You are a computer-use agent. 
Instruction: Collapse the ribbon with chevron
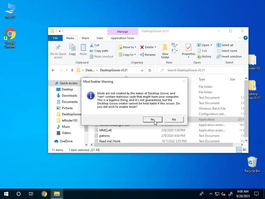click(240, 38)
